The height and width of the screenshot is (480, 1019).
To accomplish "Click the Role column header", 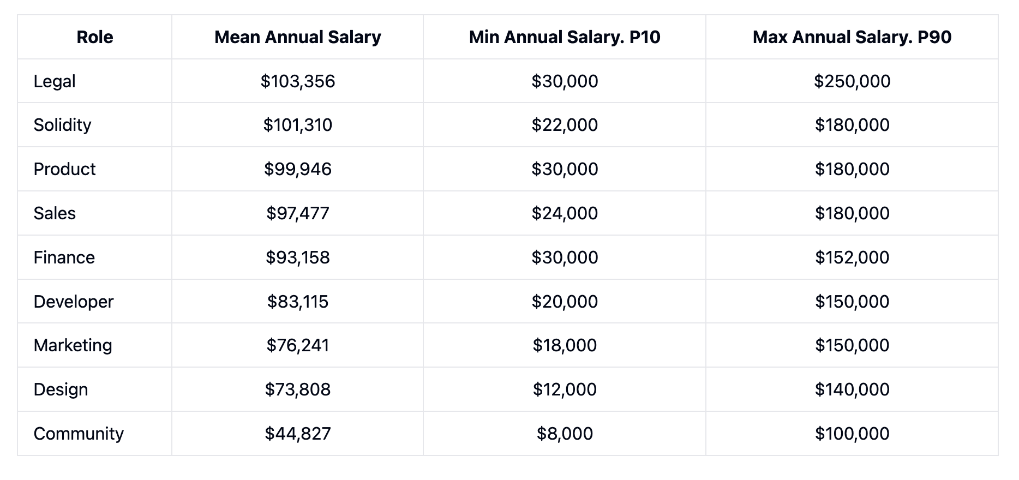I will pyautogui.click(x=95, y=37).
